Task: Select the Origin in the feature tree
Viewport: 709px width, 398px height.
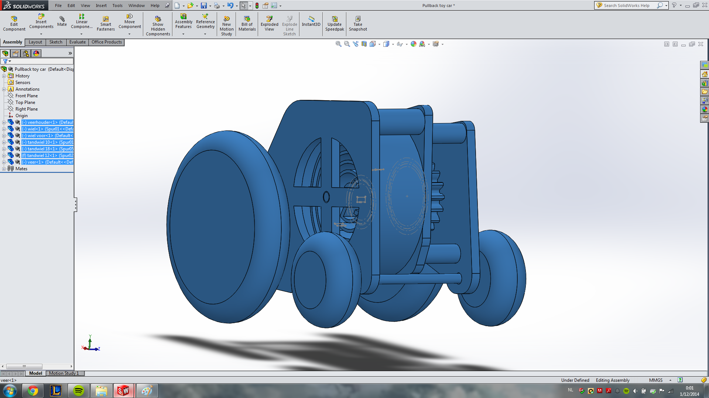Action: 21,116
